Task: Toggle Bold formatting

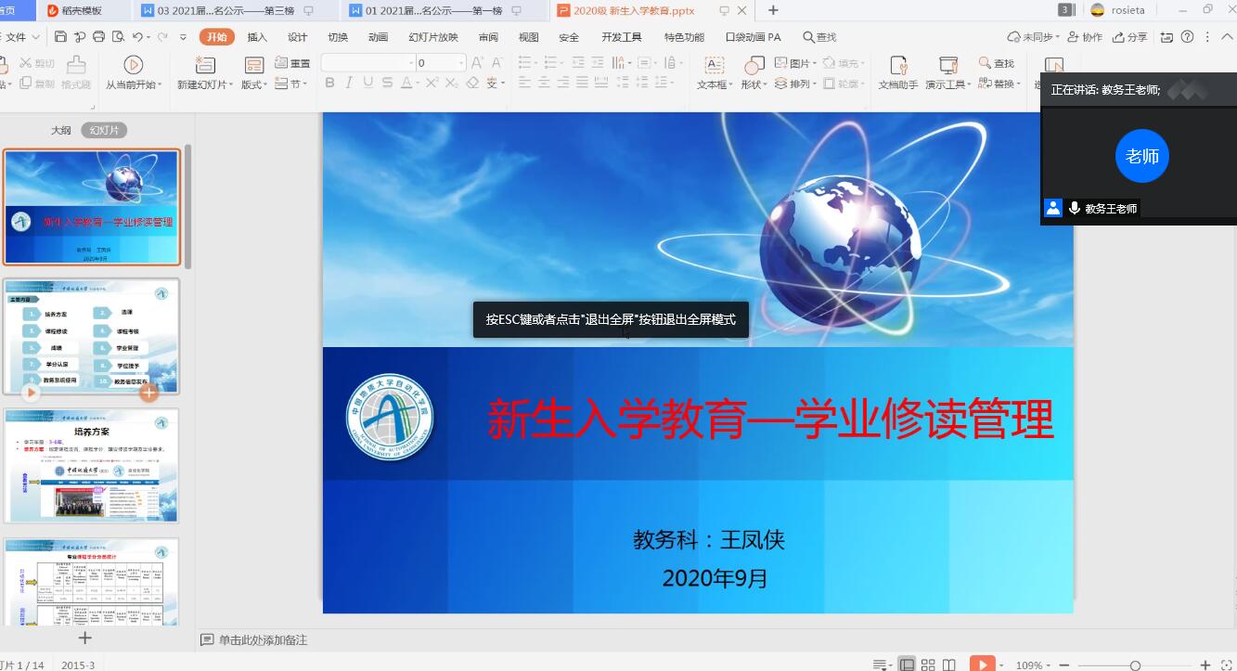Action: coord(329,84)
